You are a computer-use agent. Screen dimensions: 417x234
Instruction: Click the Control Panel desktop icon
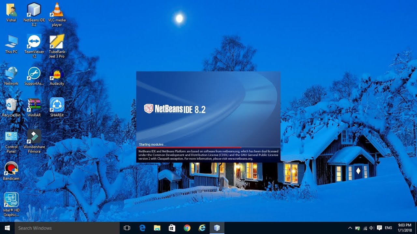11,142
